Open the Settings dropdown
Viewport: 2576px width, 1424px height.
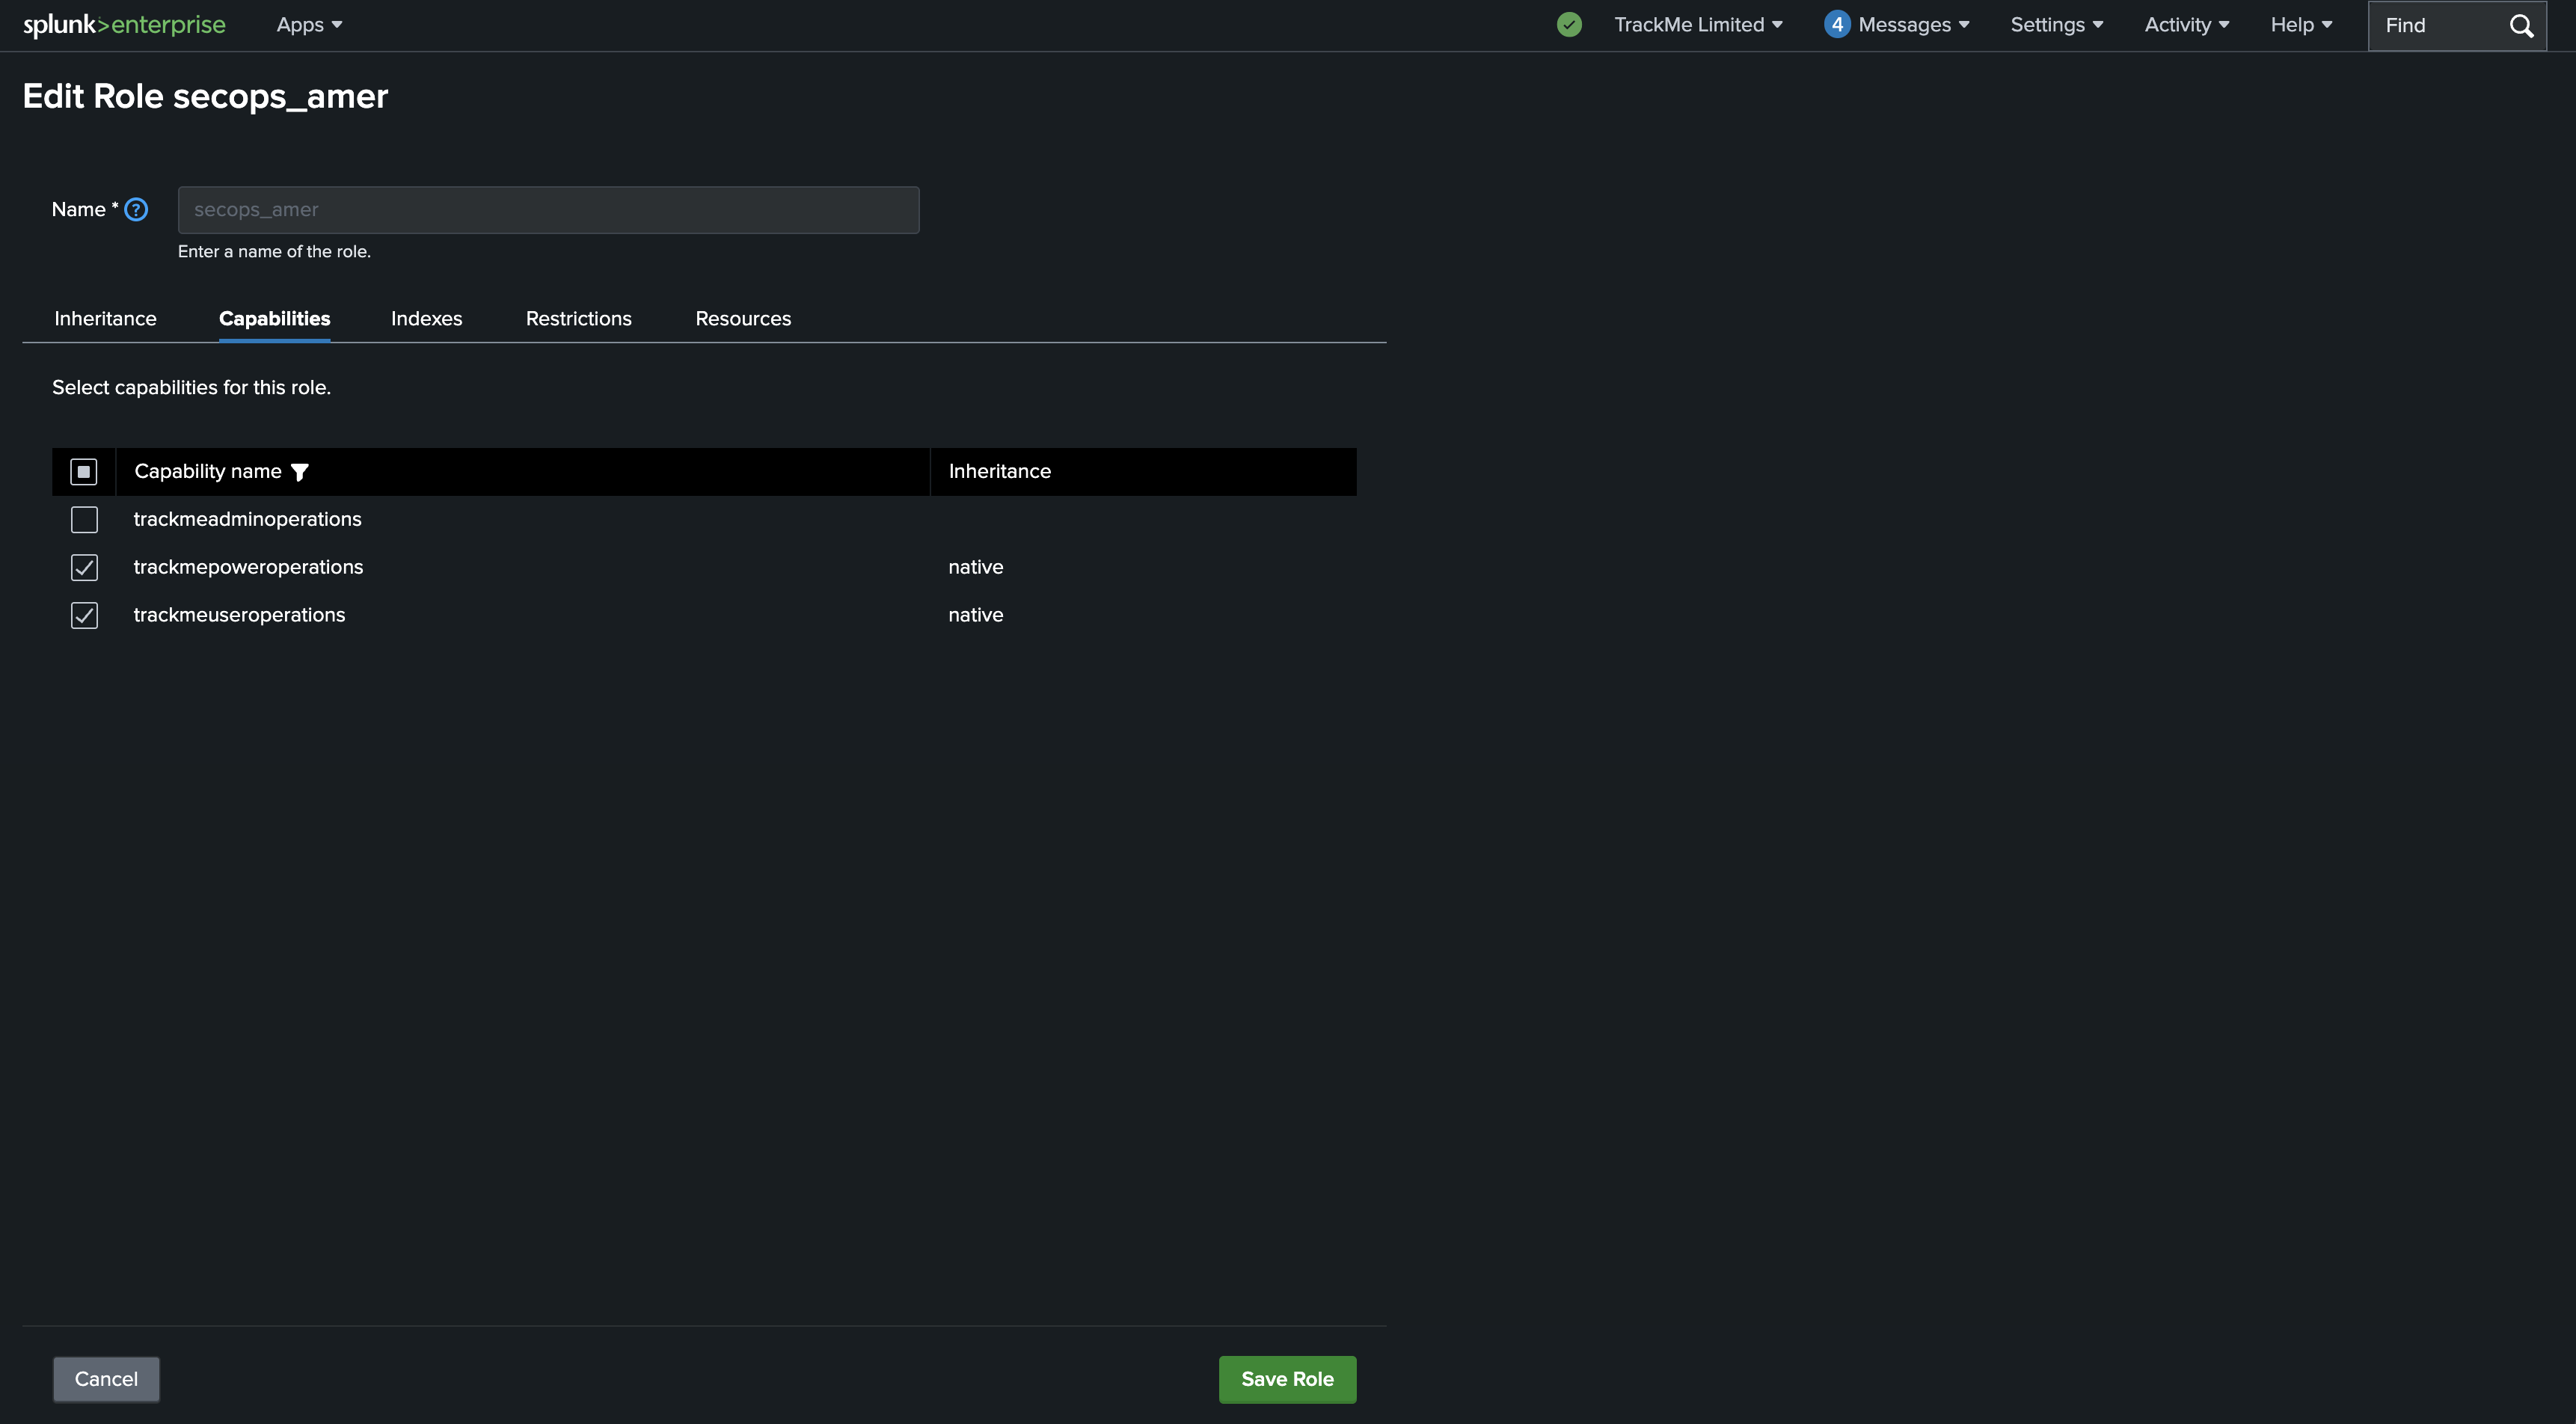click(2056, 25)
